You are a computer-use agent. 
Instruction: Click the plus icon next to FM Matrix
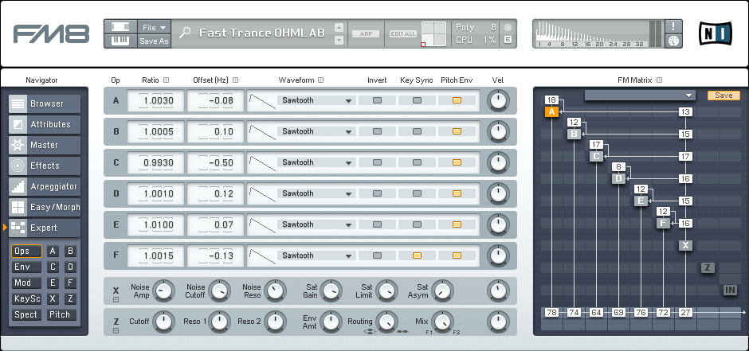point(660,80)
